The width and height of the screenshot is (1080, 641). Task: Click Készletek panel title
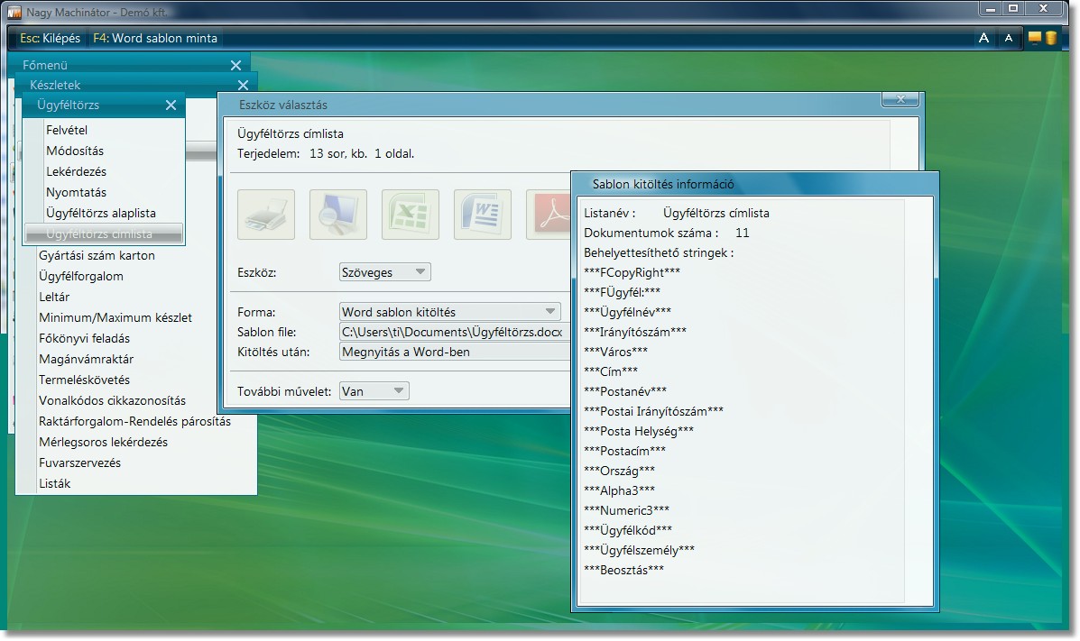click(x=55, y=86)
